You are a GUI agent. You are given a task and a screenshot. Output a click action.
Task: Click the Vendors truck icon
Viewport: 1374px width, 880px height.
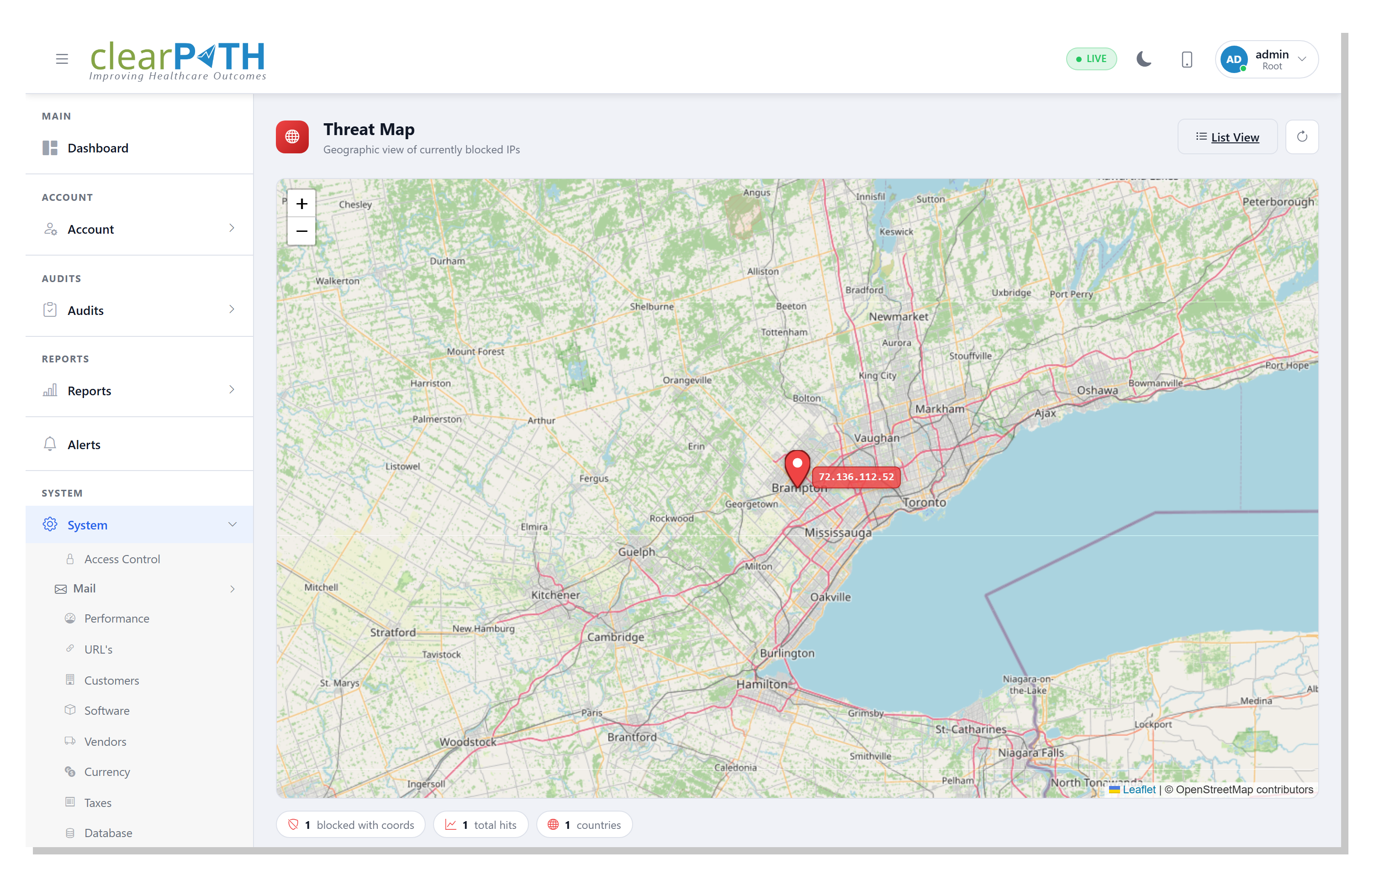coord(70,741)
